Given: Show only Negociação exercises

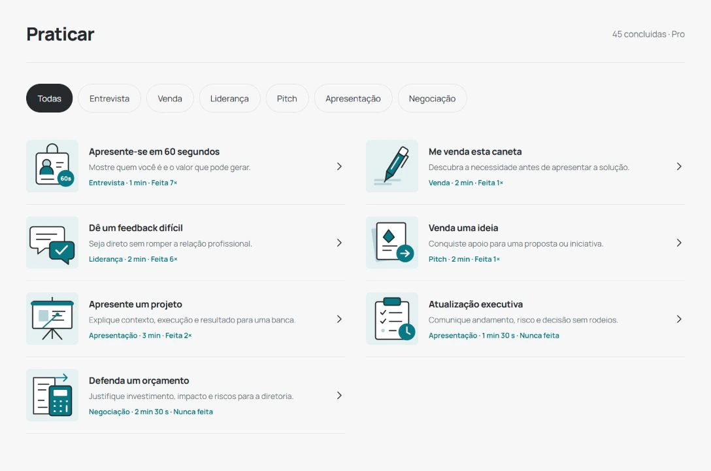Looking at the screenshot, I should point(432,99).
